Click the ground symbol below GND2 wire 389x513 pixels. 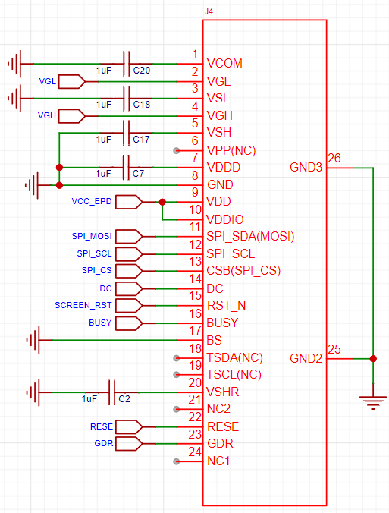(373, 402)
